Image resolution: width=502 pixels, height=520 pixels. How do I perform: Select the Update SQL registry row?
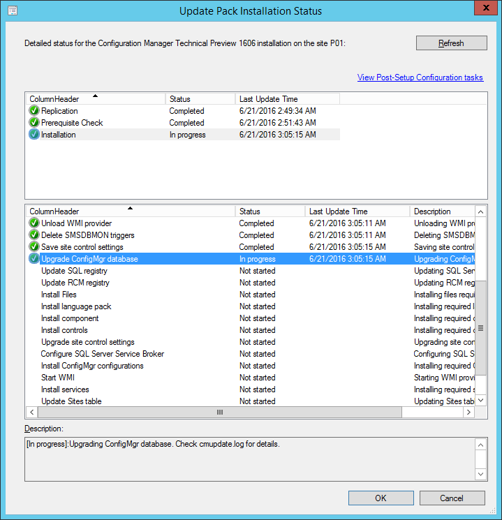pos(251,271)
